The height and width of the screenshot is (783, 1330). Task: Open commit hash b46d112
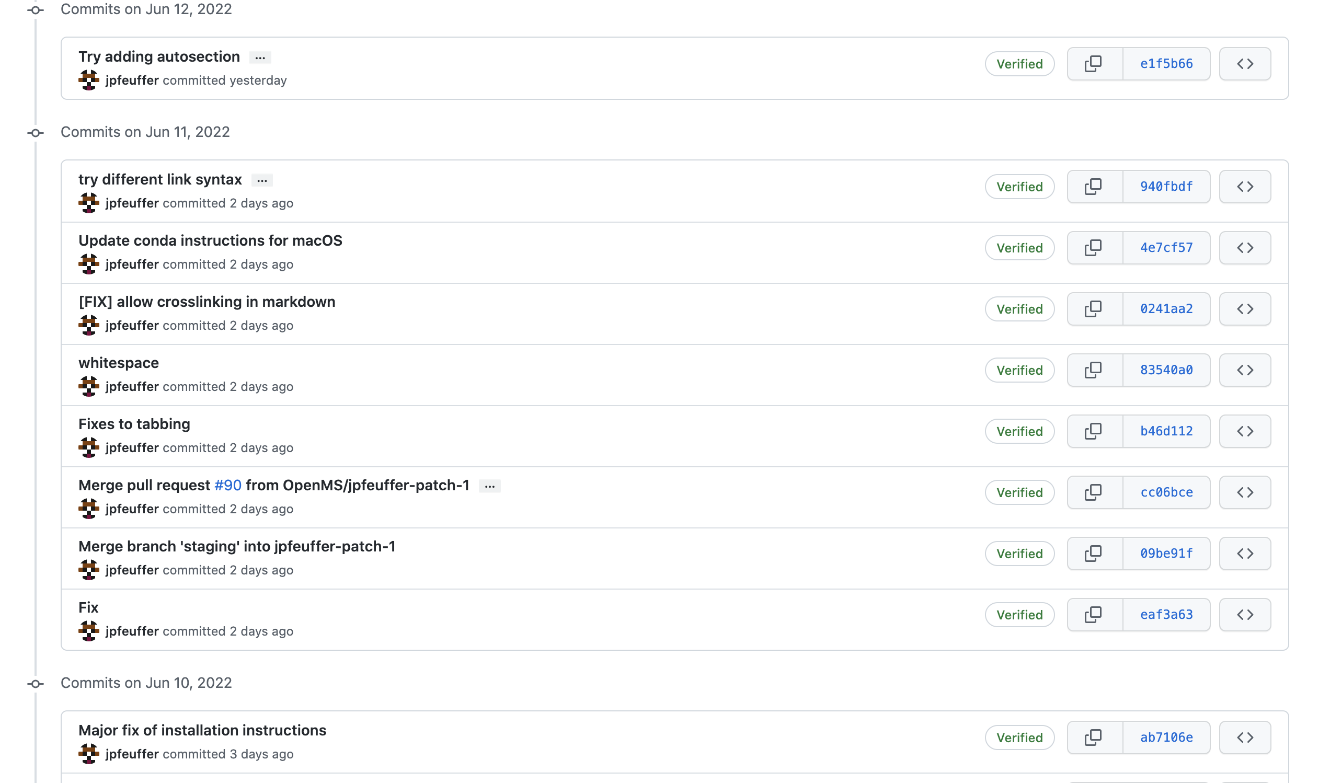coord(1166,432)
